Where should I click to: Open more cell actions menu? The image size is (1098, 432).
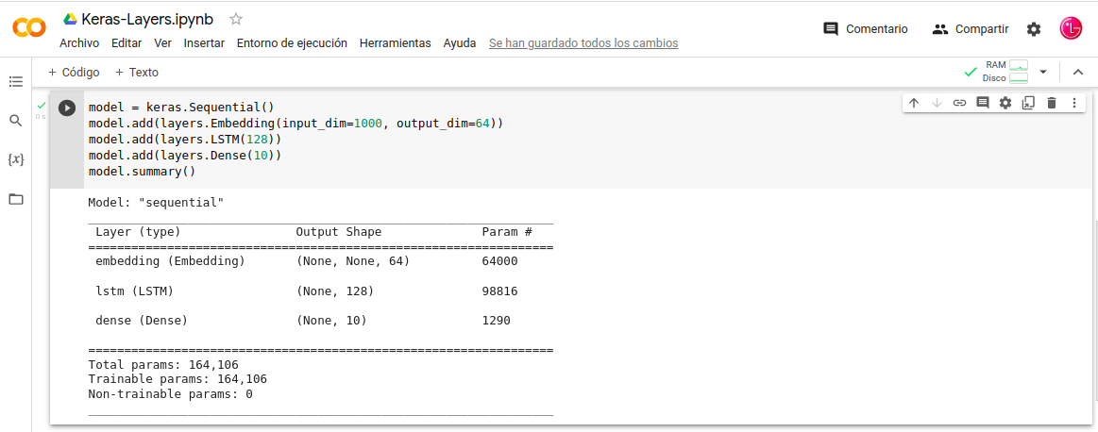coord(1074,103)
